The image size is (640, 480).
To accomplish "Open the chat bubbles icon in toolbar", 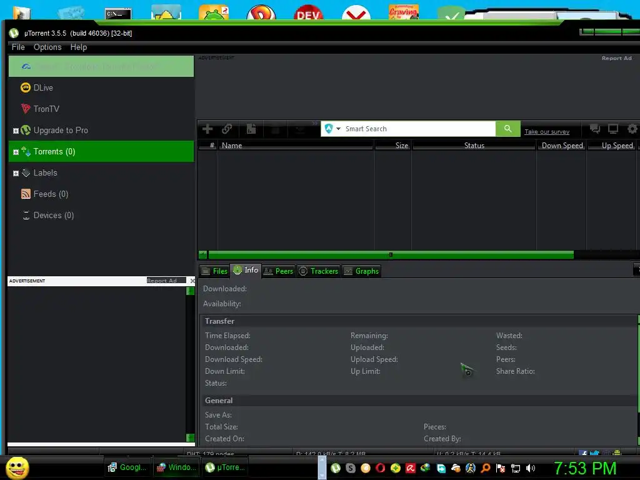I will click(595, 129).
